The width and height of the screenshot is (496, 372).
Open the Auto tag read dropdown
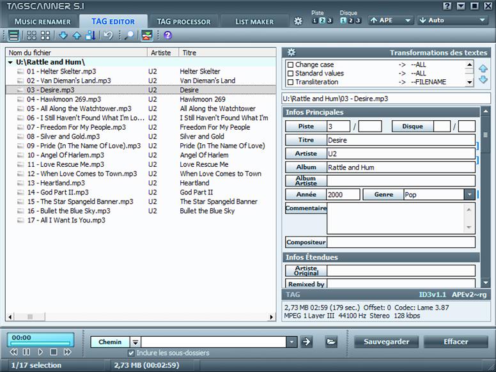tap(453, 20)
